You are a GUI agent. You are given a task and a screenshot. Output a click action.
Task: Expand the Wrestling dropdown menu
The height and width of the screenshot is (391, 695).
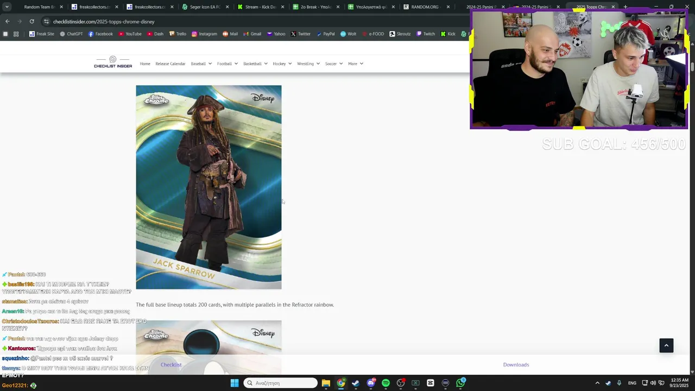pyautogui.click(x=308, y=64)
